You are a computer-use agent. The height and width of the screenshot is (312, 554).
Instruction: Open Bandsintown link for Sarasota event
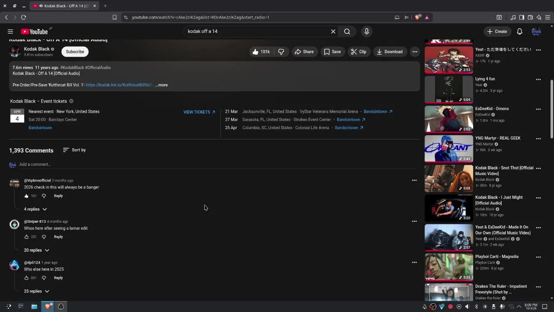(351, 120)
